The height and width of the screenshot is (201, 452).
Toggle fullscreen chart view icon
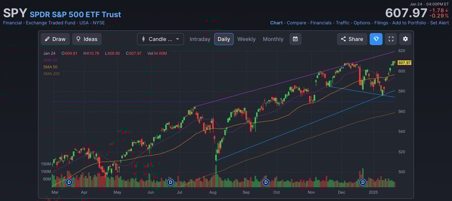[391, 39]
